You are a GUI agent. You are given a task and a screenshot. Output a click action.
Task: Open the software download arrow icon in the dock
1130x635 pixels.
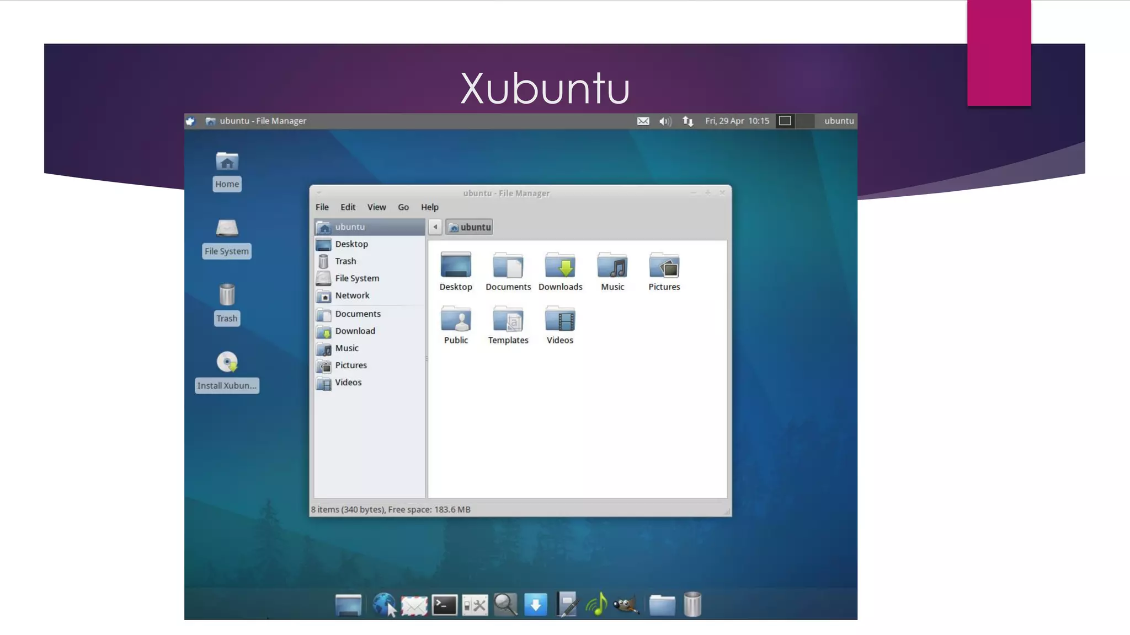536,605
